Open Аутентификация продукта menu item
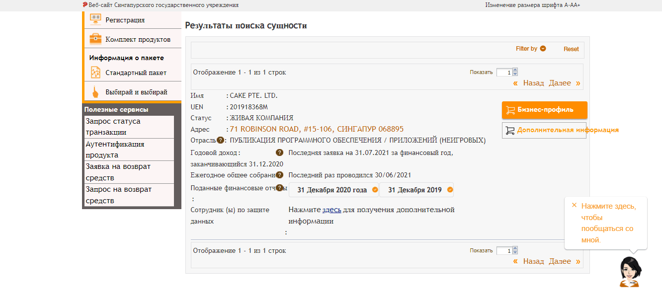The image size is (662, 306). 129,150
